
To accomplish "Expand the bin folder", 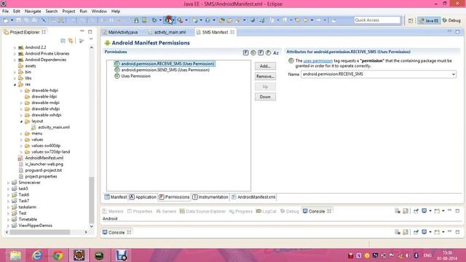I will click(15, 72).
